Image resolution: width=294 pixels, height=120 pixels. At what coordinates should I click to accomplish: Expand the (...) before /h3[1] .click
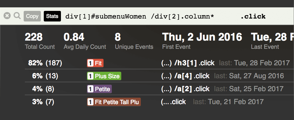[x=167, y=63]
